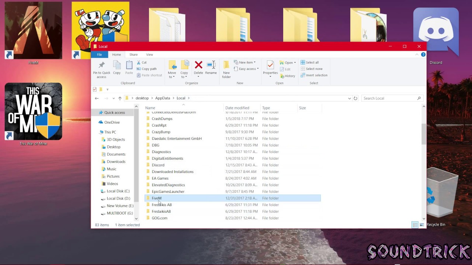Click Copy path in ribbon
Viewport: 472px width, 265px height.
(x=147, y=69)
